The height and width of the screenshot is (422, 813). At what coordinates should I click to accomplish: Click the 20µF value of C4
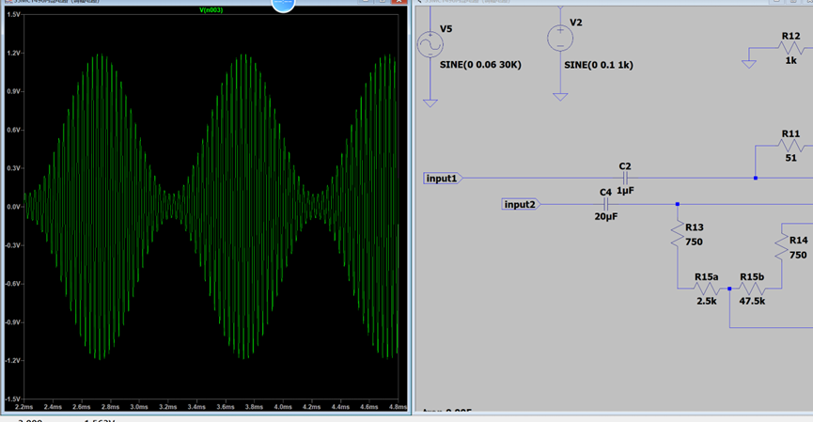pos(605,217)
